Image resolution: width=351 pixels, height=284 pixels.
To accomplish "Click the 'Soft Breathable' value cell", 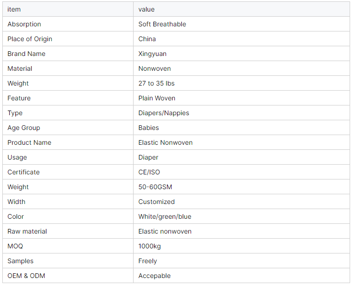I will (x=162, y=24).
